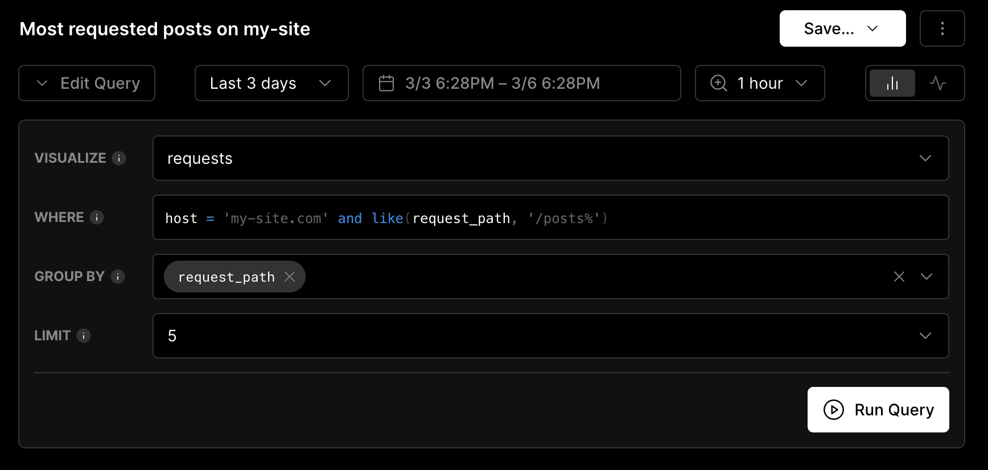
Task: Click the GROUP BY info icon
Action: click(x=118, y=277)
